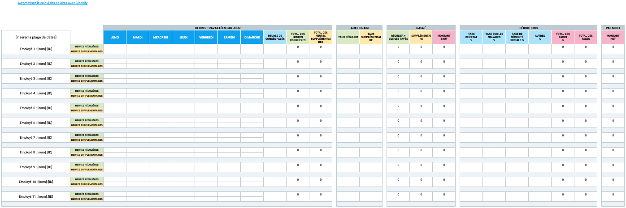Select 'HEURES SUPPLÉMENTAIRES' label for Employé 11
626x208 pixels.
[87, 199]
